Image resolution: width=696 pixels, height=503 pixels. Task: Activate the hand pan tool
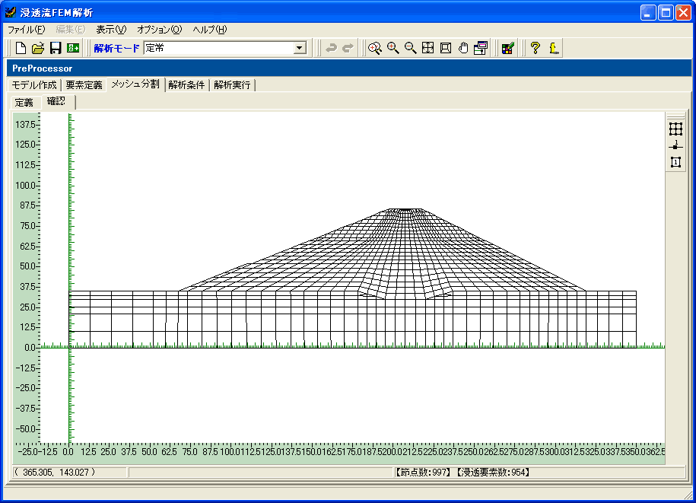(463, 48)
